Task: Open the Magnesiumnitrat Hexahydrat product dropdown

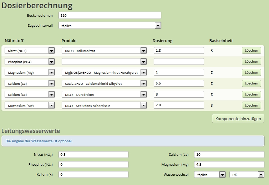Action: pyautogui.click(x=104, y=72)
